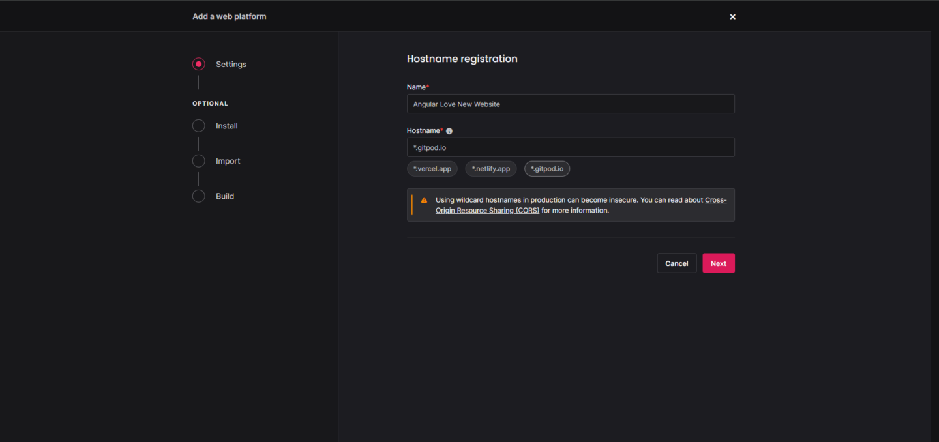Close the Add a web platform dialog
The height and width of the screenshot is (442, 939).
tap(732, 16)
